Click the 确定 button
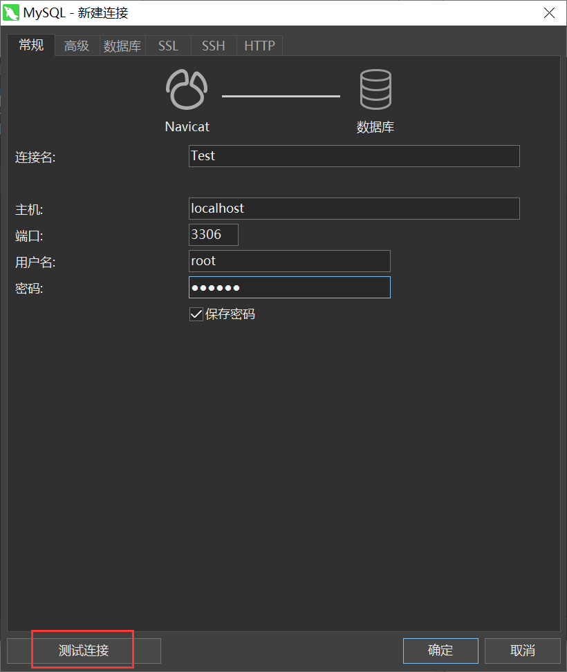The width and height of the screenshot is (567, 672). click(440, 650)
